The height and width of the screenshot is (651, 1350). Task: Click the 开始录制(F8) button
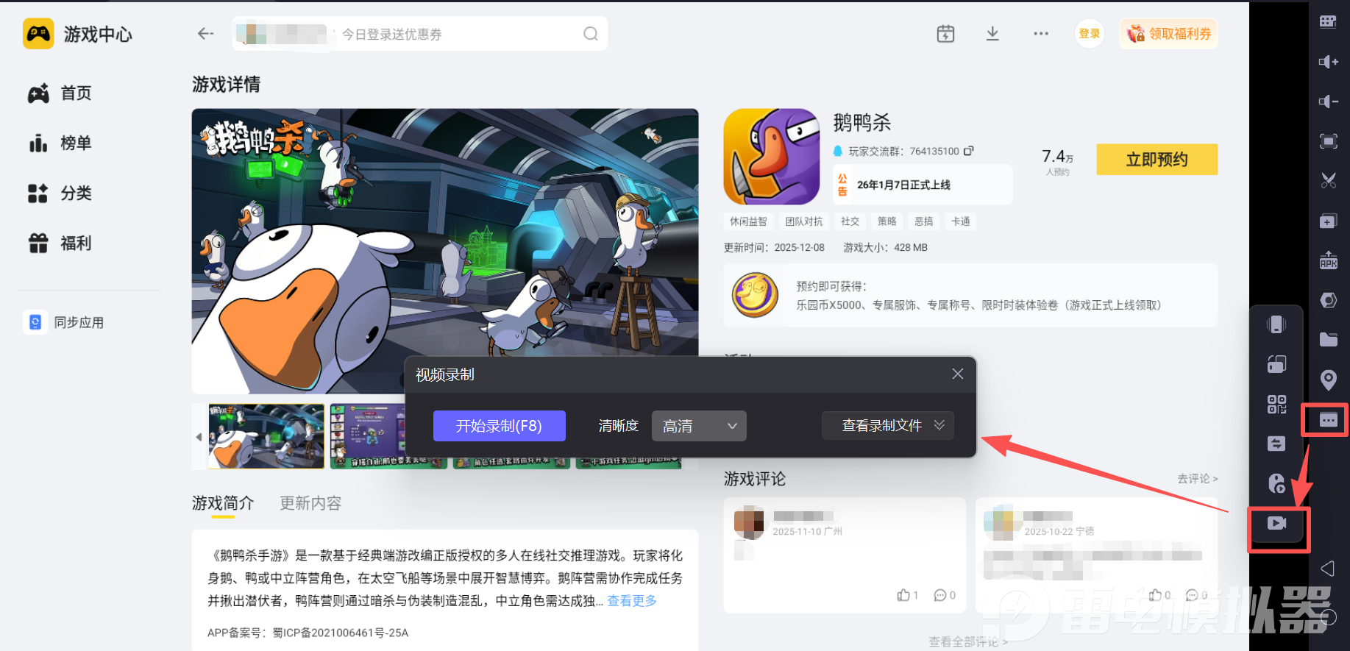500,426
